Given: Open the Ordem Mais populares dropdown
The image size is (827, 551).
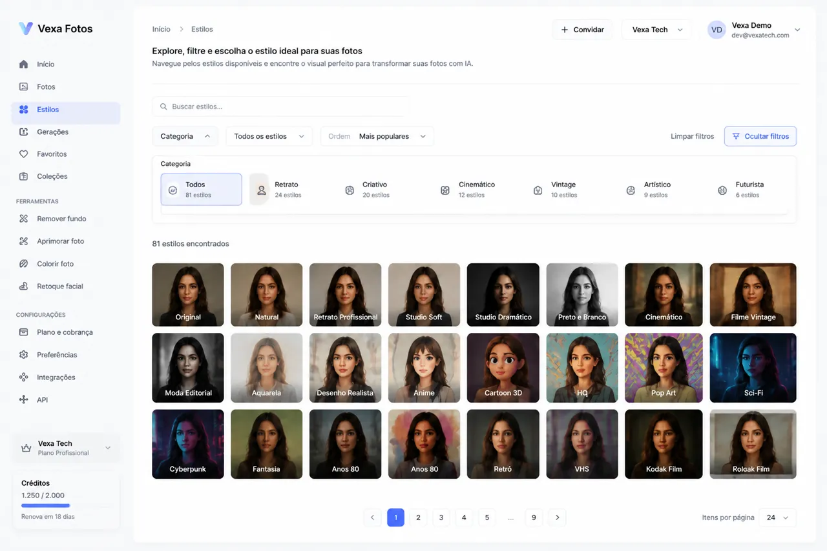Looking at the screenshot, I should click(377, 136).
